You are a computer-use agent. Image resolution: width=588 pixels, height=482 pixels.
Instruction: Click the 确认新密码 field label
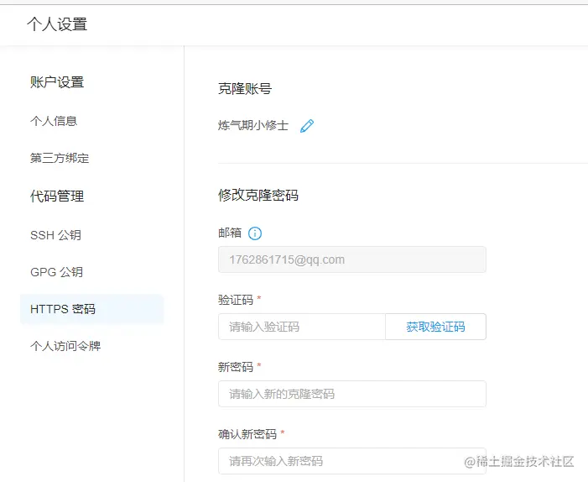pyautogui.click(x=247, y=434)
